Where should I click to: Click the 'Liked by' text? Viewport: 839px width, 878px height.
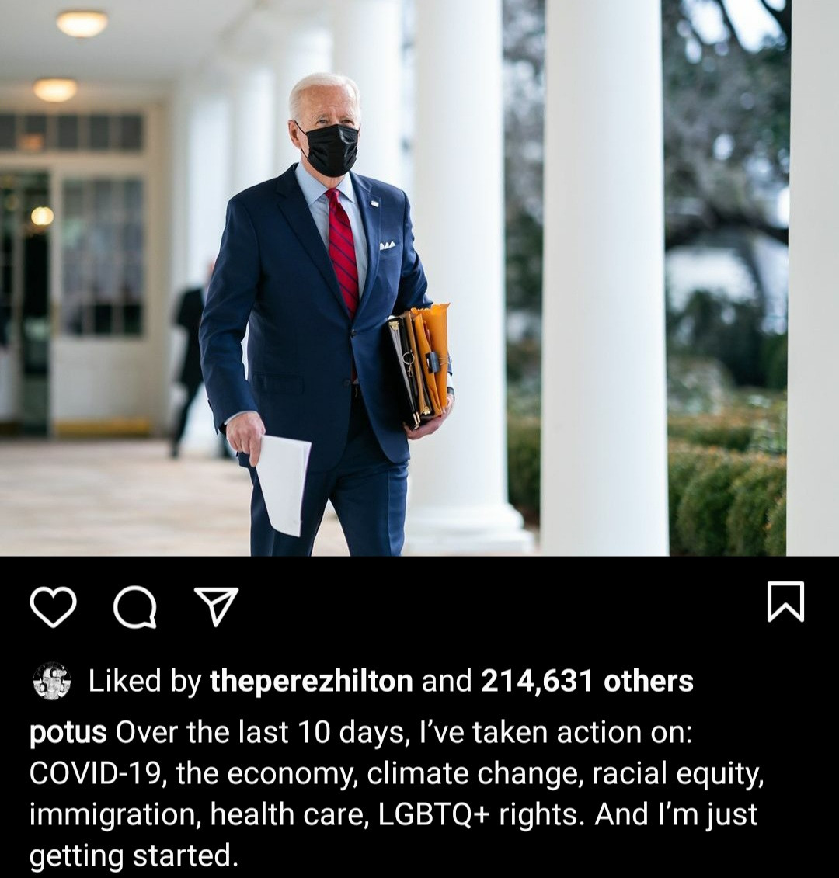[x=144, y=682]
